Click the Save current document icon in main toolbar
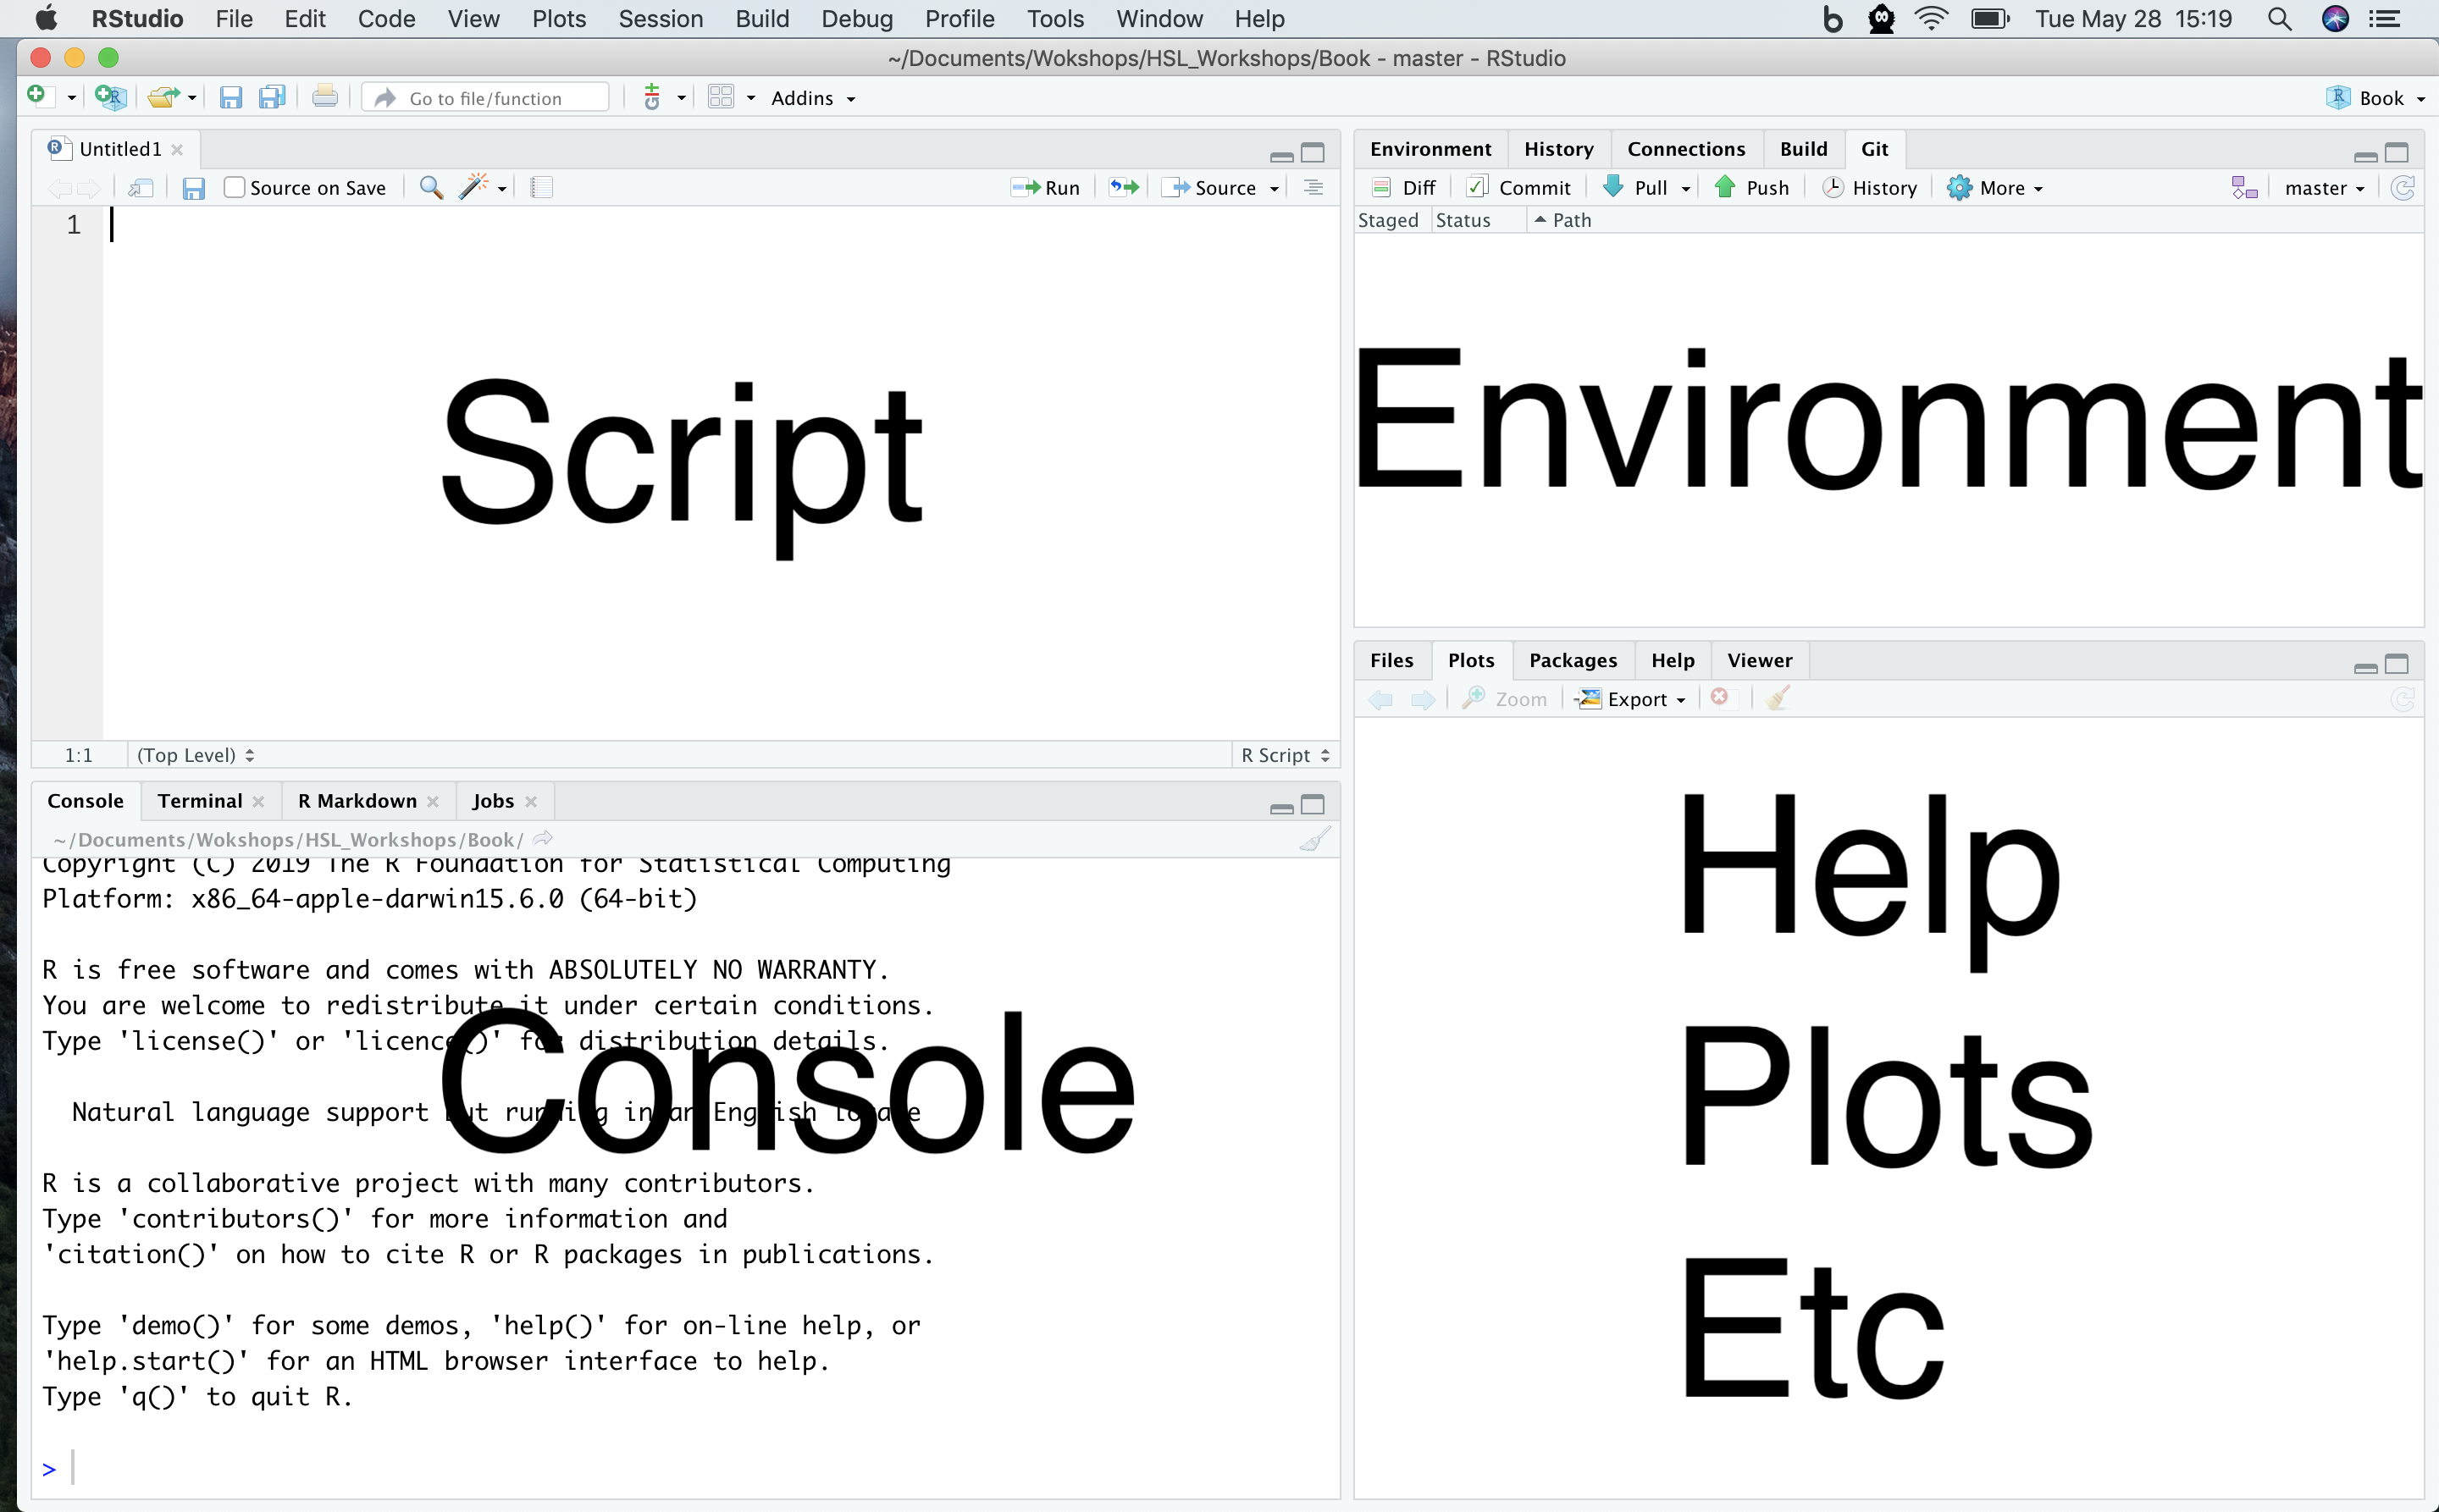The image size is (2439, 1512). [x=231, y=97]
